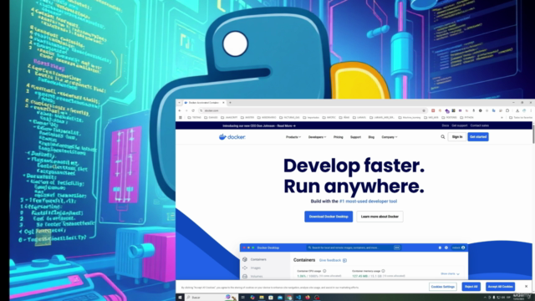Open the PYTHON bookmarks folder
Screen dimensions: 535x301
(x=466, y=117)
